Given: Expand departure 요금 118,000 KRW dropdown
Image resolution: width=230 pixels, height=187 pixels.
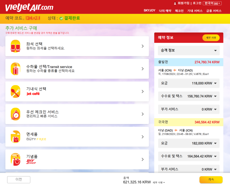Looking at the screenshot, I should pyautogui.click(x=189, y=83).
